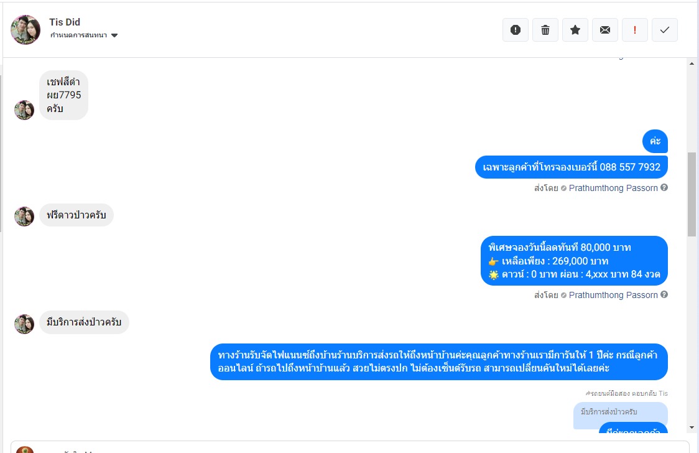
Task: Open Prathumthong Passorn link below price message
Action: pyautogui.click(x=613, y=295)
